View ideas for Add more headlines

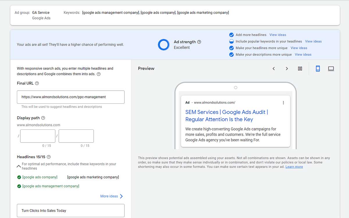point(278,35)
